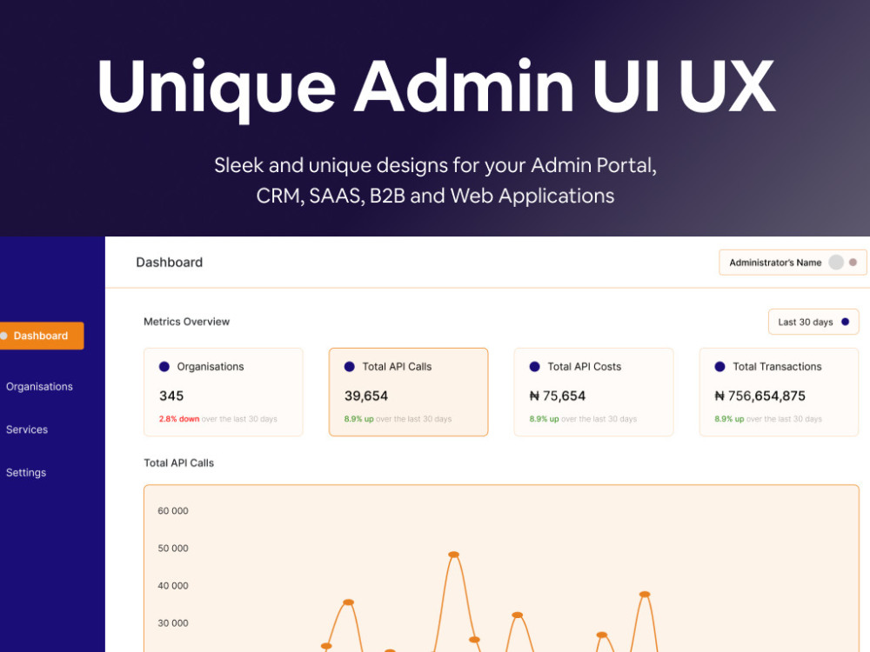
Task: Click the administrator avatar circle in the header
Action: 835,262
